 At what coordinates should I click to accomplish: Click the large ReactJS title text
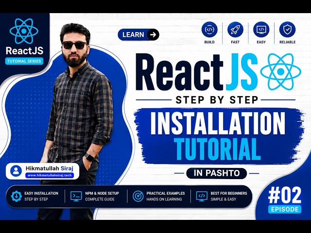(x=196, y=72)
